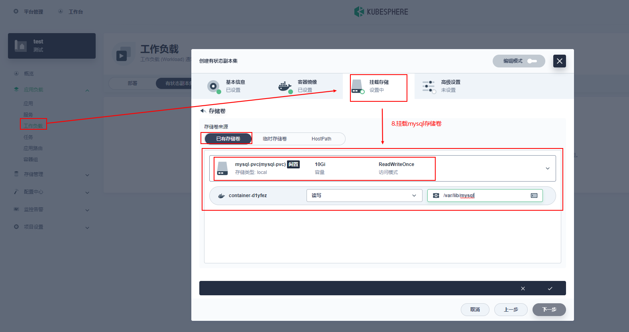This screenshot has width=629, height=332.
Task: Click the mysql-pvc volume disk icon
Action: [222, 168]
